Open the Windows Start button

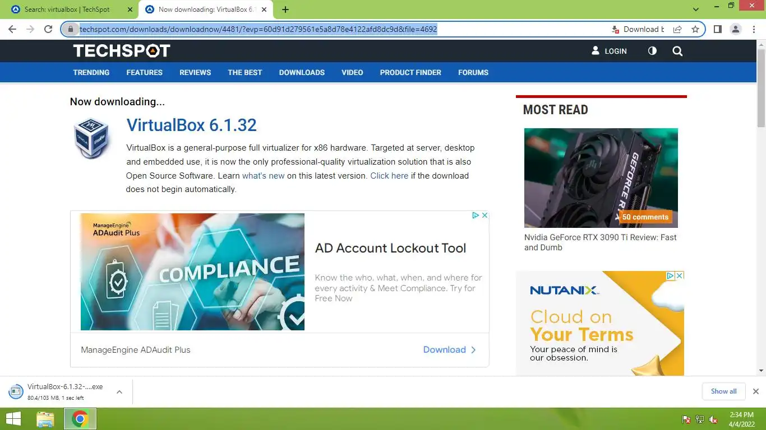click(13, 419)
